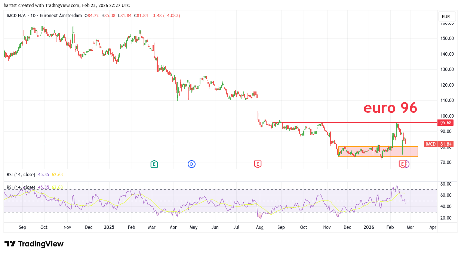This screenshot has height=255, width=461.
Task: Select the upper RSI (14, close) legend
Action: (21, 174)
